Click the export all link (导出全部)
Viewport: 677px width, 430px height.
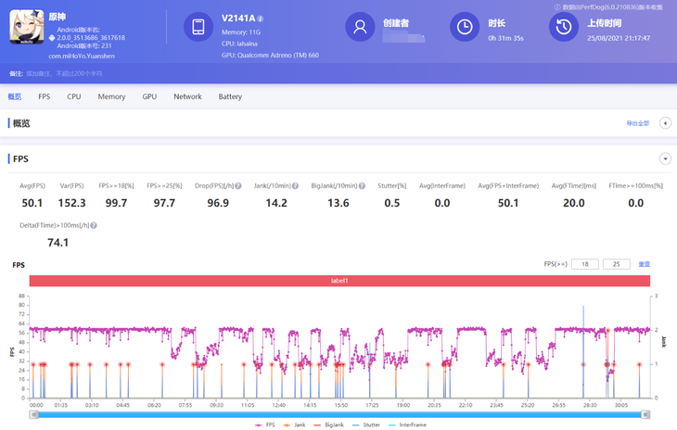[638, 123]
